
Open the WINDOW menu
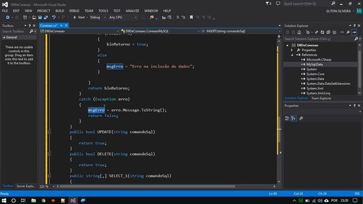151,11
